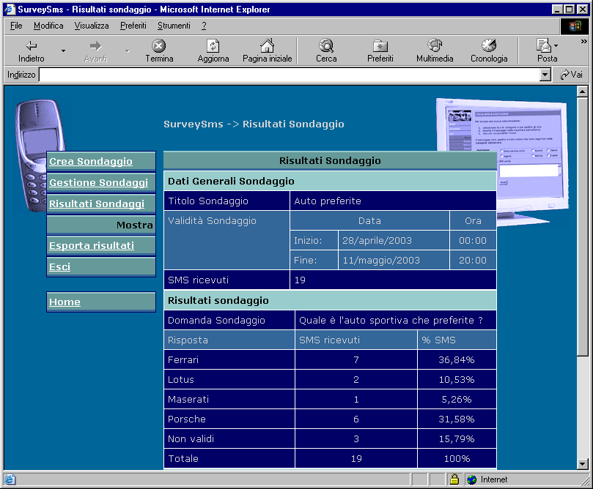Click the end date '11/maggio/2003'

[x=381, y=260]
